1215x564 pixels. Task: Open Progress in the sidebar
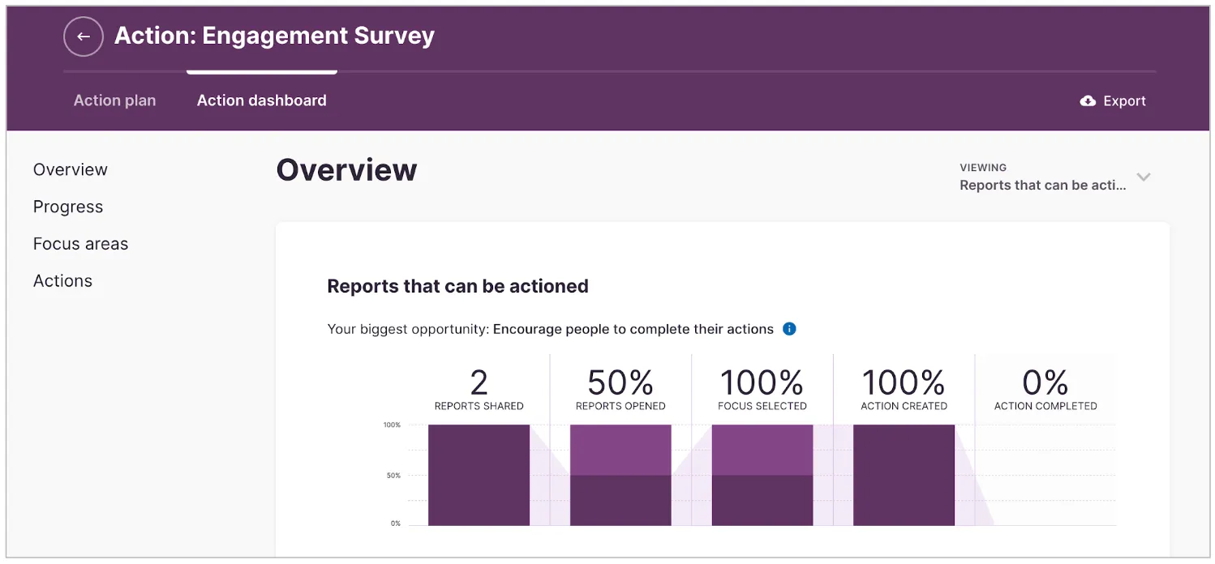tap(68, 207)
